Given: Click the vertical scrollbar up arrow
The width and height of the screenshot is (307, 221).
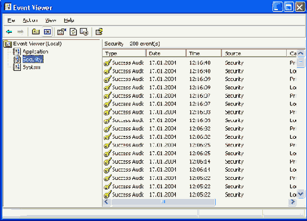Looking at the screenshot, I should click(x=301, y=53).
